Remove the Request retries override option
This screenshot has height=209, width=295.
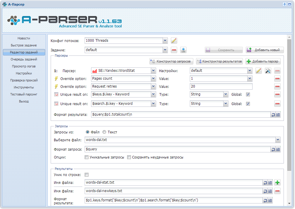(x=277, y=86)
